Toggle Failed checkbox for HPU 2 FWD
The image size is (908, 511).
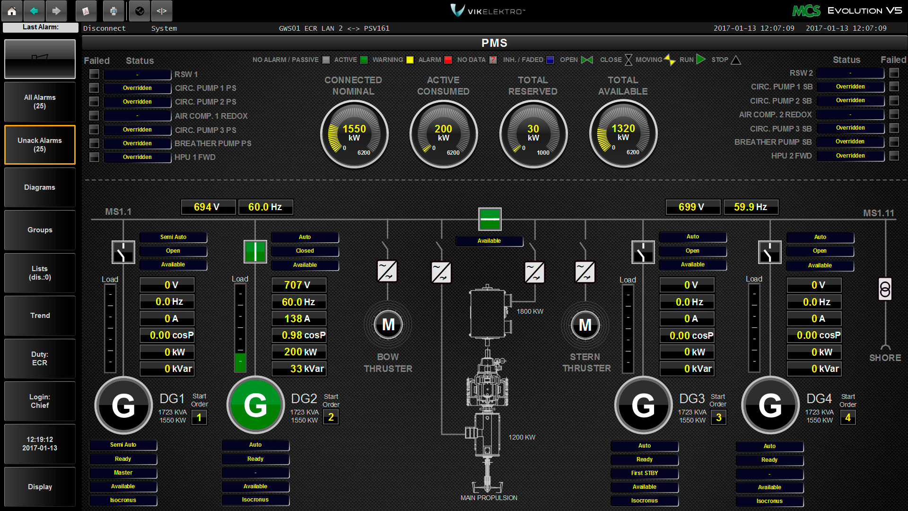(x=894, y=156)
